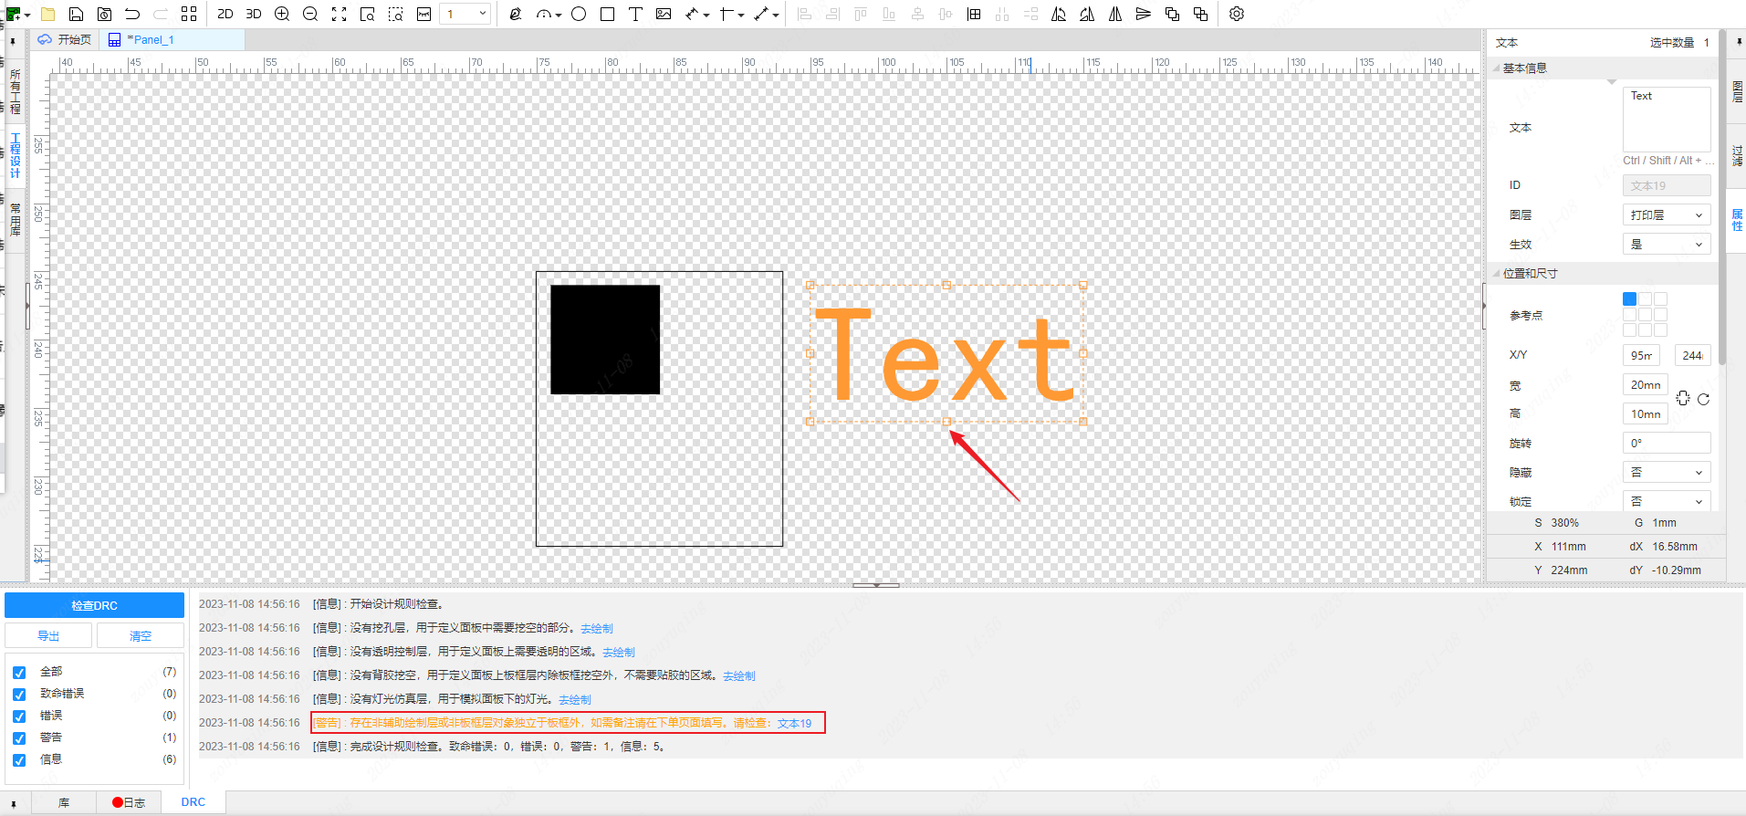Click the zoom out magnifier icon
The height and width of the screenshot is (816, 1746).
310,14
